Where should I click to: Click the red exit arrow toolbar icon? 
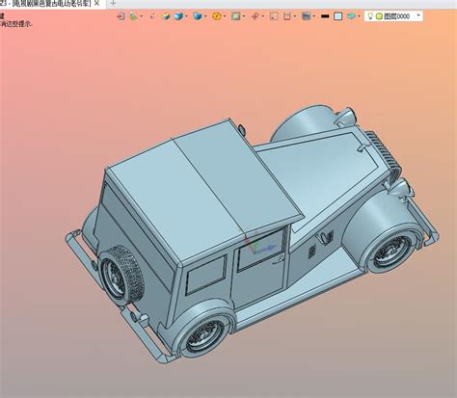point(121,16)
